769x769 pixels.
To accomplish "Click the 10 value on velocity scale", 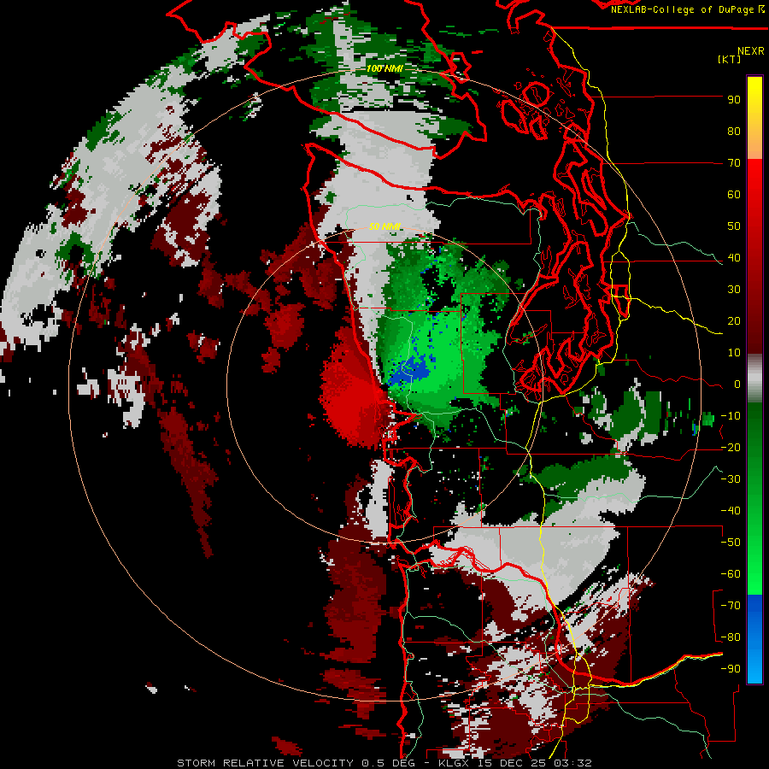I will tap(734, 353).
